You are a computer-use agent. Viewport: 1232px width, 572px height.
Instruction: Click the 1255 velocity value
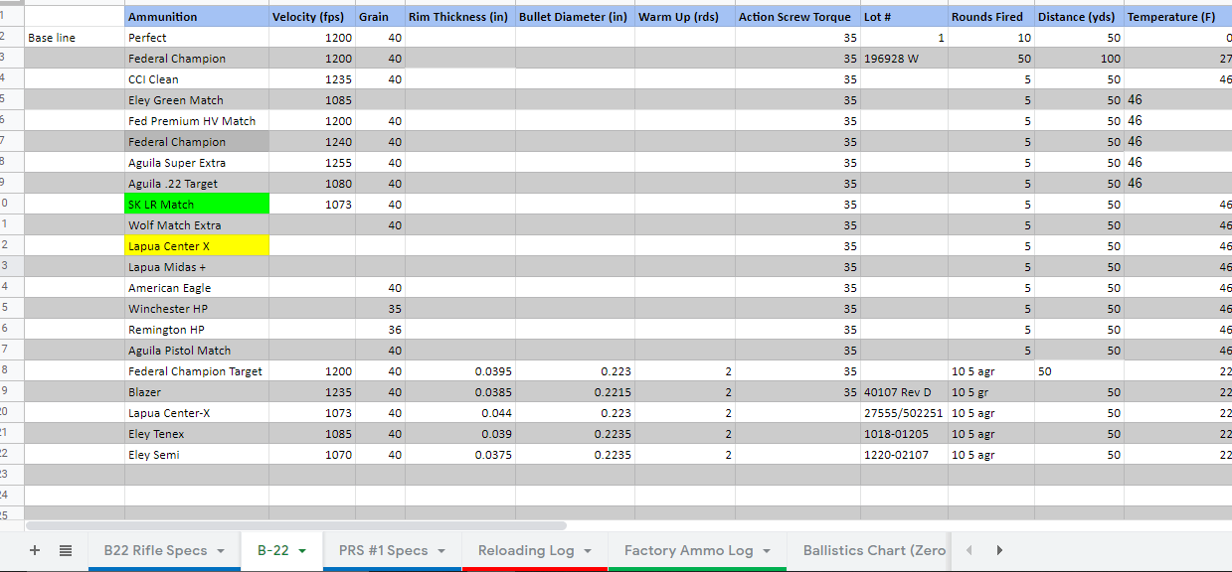[x=312, y=163]
